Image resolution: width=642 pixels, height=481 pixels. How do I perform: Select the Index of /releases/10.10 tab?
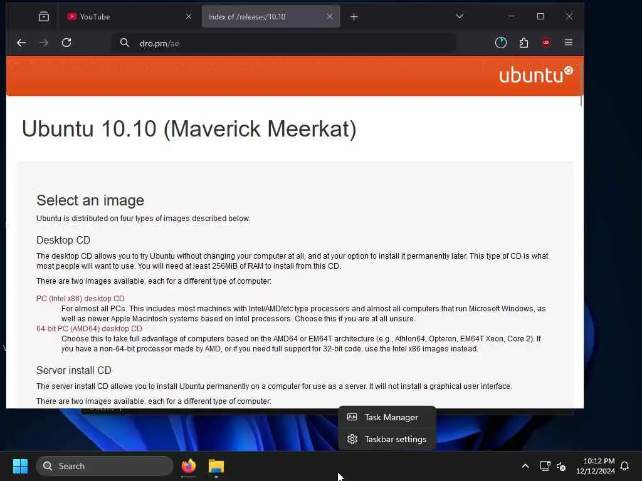[x=271, y=17]
